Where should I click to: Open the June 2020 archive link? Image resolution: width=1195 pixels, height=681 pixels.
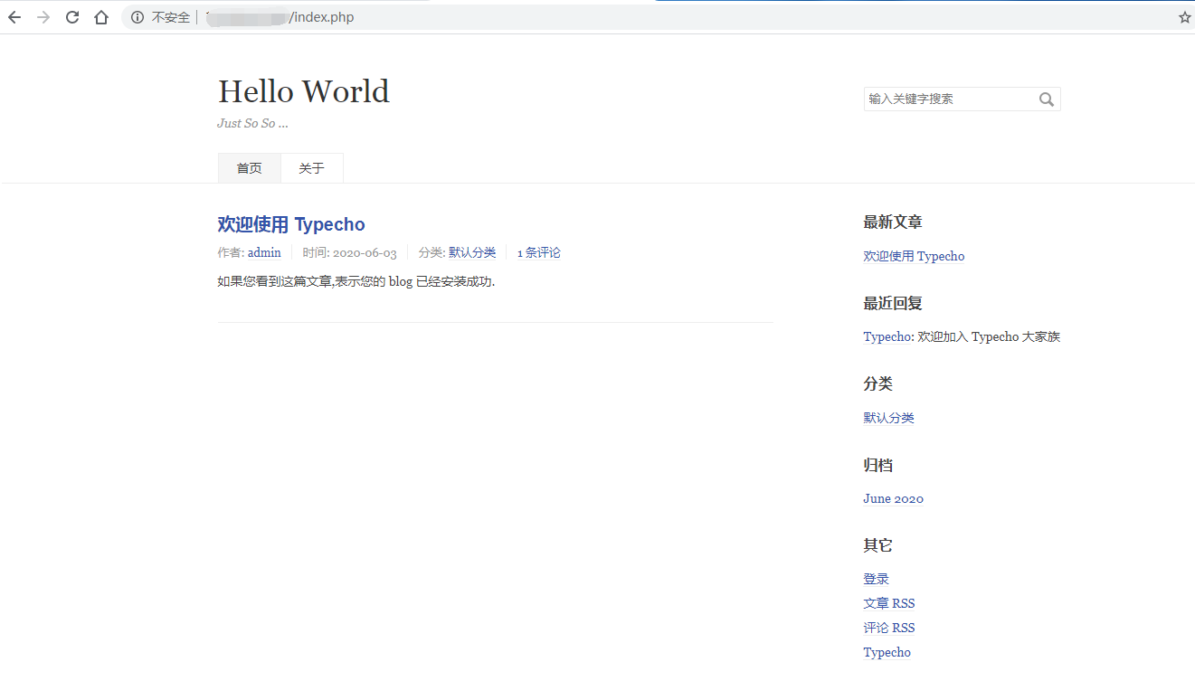(x=893, y=498)
